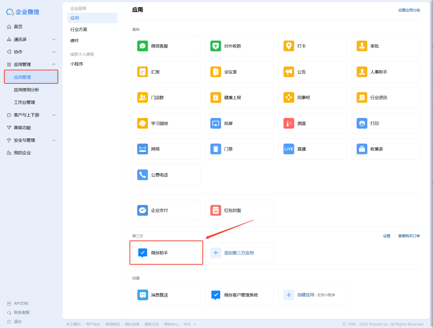Expand the 安全与管理 chevron
Image resolution: width=433 pixels, height=328 pixels.
point(54,140)
